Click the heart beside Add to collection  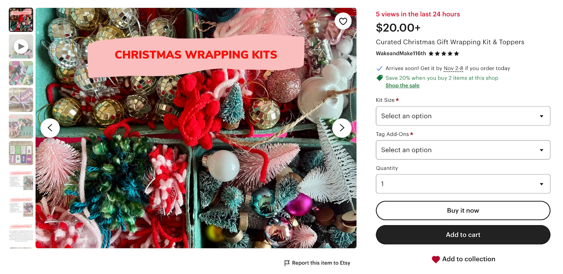(x=436, y=259)
